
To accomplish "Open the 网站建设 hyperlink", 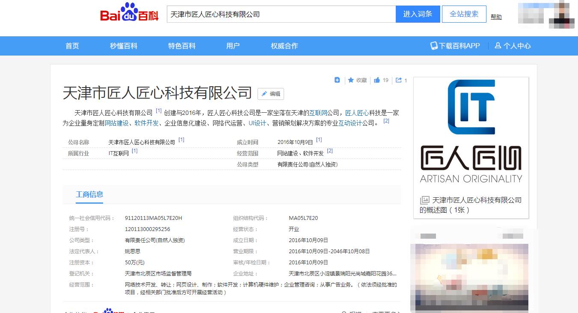I will pyautogui.click(x=117, y=123).
